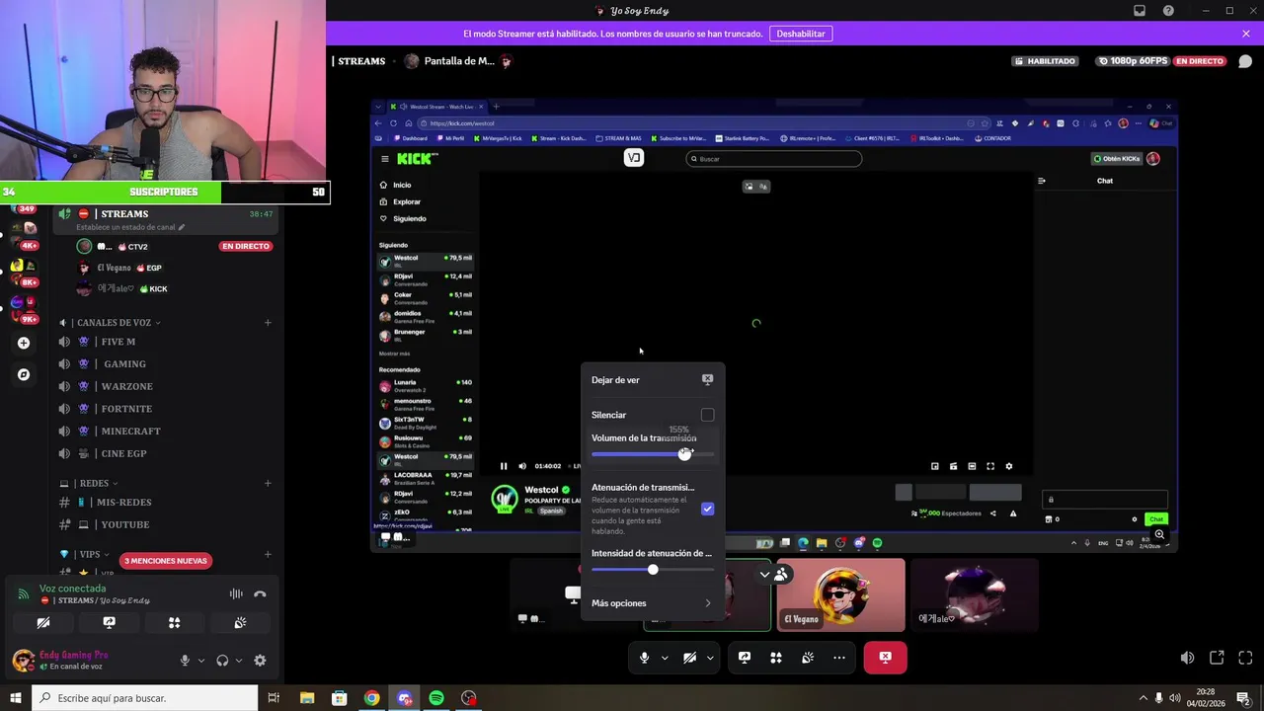Click the Voz conectada status text
1264x711 pixels.
tap(72, 589)
